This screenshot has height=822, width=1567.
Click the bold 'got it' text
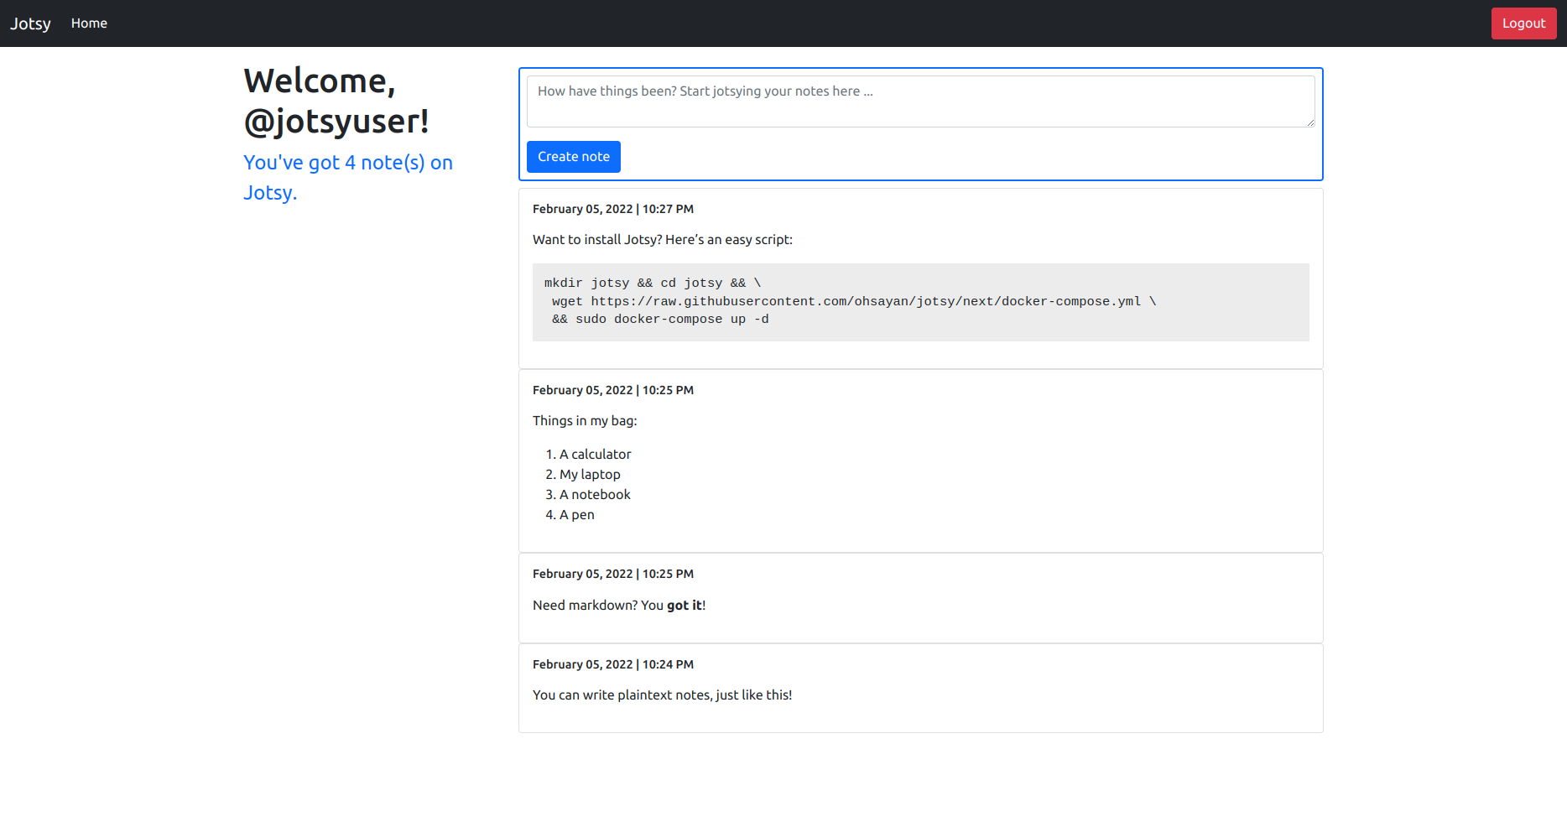[685, 606]
